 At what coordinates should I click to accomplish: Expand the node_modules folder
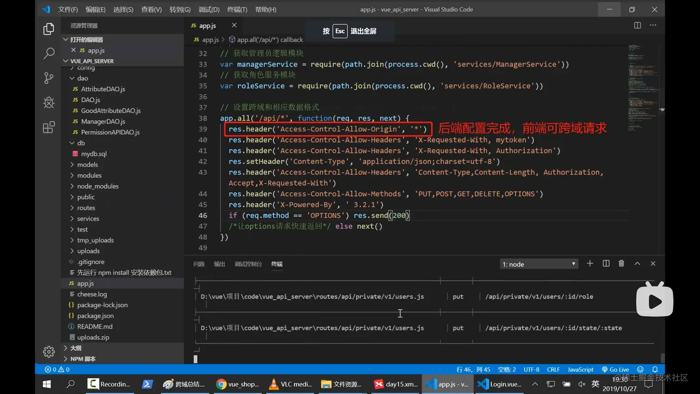point(72,186)
